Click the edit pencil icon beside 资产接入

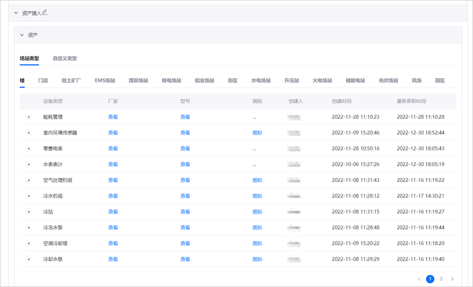(45, 12)
